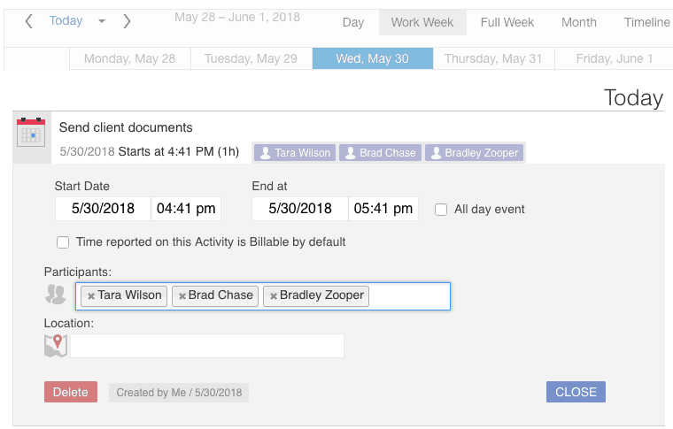The image size is (673, 429).
Task: Remove Tara Wilson from participants
Action: click(x=91, y=296)
